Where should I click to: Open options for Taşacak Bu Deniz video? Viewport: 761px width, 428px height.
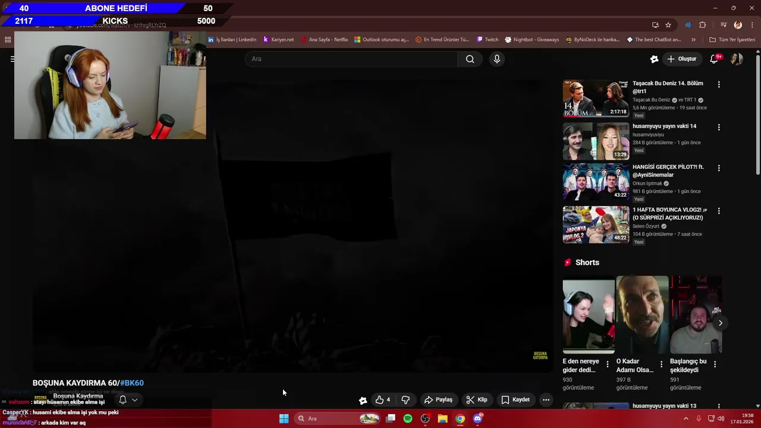tap(719, 84)
